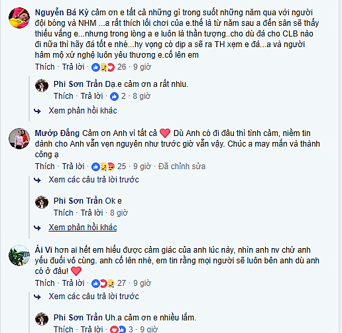Click reaction icons on Ái Vi's comment

(x=103, y=283)
